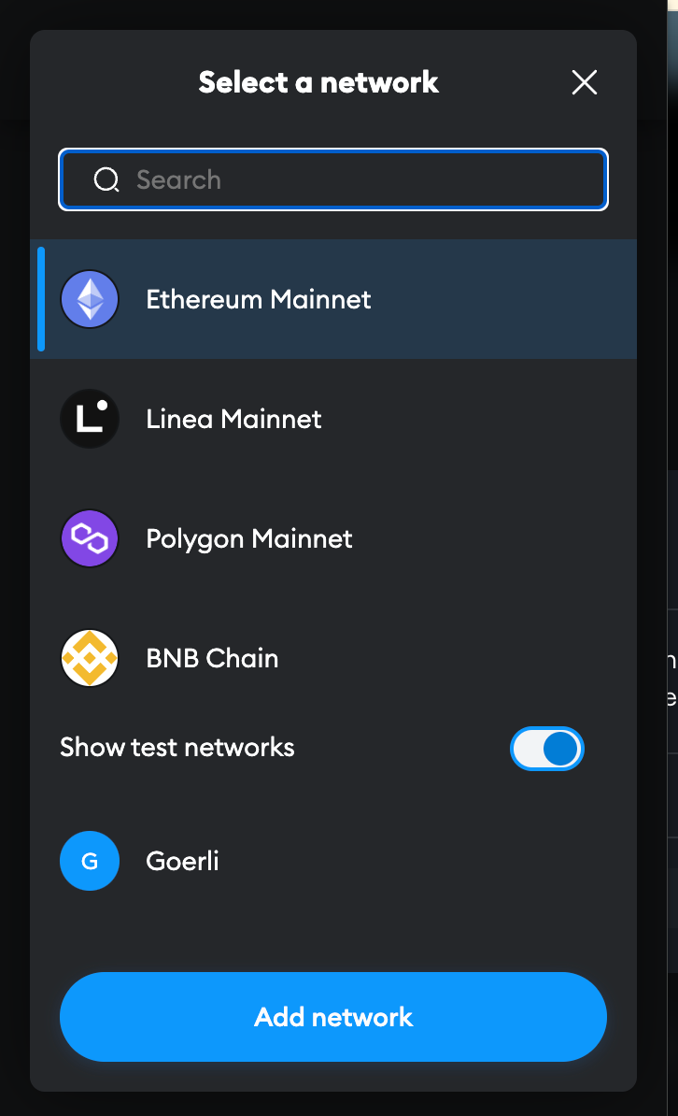The width and height of the screenshot is (678, 1116).
Task: Click the Polygon Mainnet purple icon
Action: pos(89,538)
